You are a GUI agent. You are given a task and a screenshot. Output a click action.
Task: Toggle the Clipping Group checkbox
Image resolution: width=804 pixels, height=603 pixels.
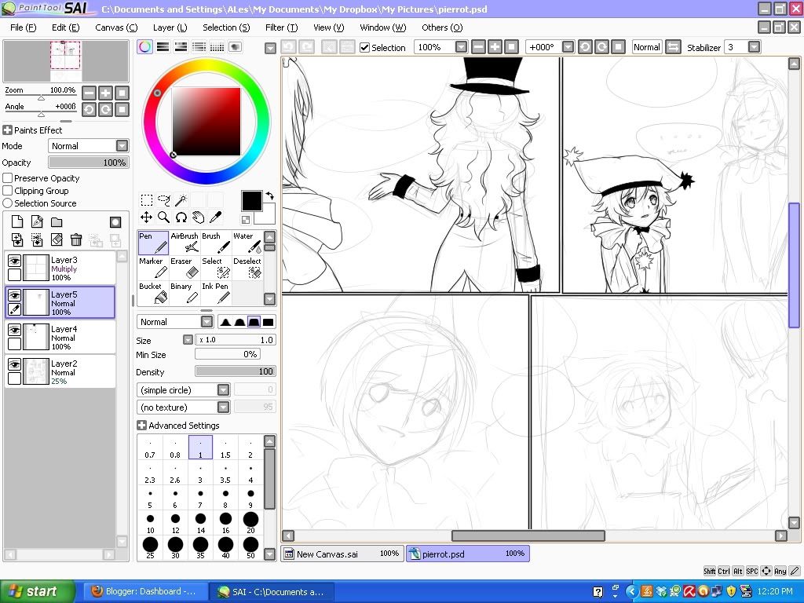coord(8,191)
